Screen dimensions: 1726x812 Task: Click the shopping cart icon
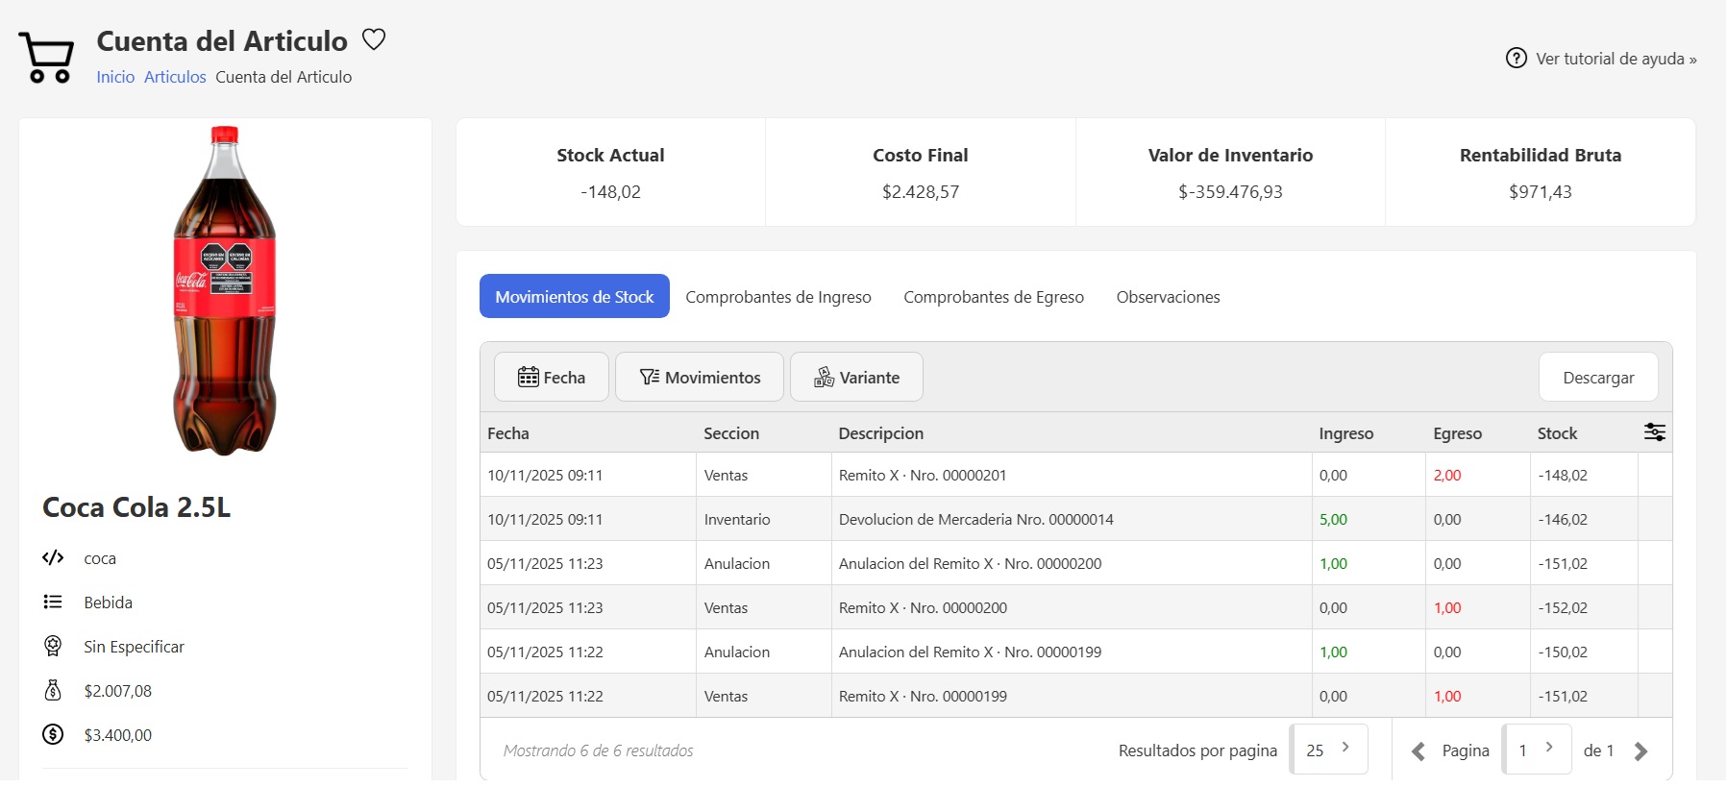coord(46,58)
